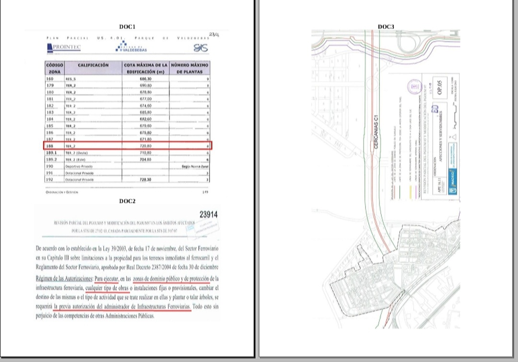Image resolution: width=518 pixels, height=362 pixels.
Task: Click the Revisión Parcial del PGOUM85 title line
Action: tap(124, 223)
